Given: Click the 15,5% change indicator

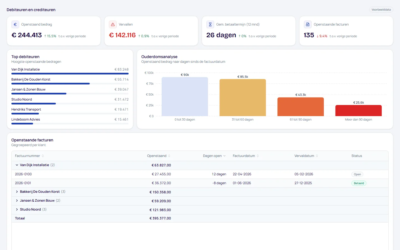Looking at the screenshot, I should (50, 36).
